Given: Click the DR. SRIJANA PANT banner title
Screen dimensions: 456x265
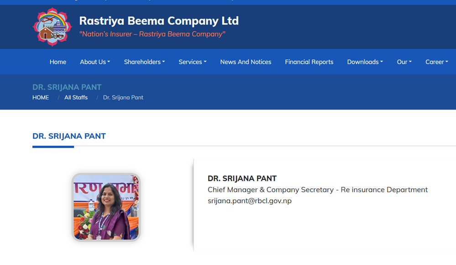Looking at the screenshot, I should (x=67, y=87).
